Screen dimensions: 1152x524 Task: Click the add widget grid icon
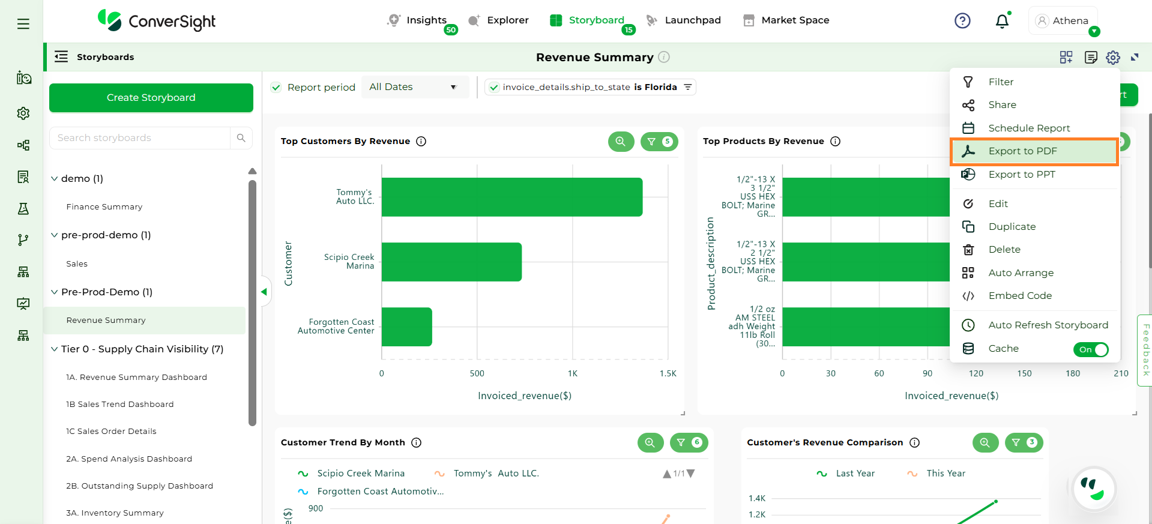tap(1066, 57)
